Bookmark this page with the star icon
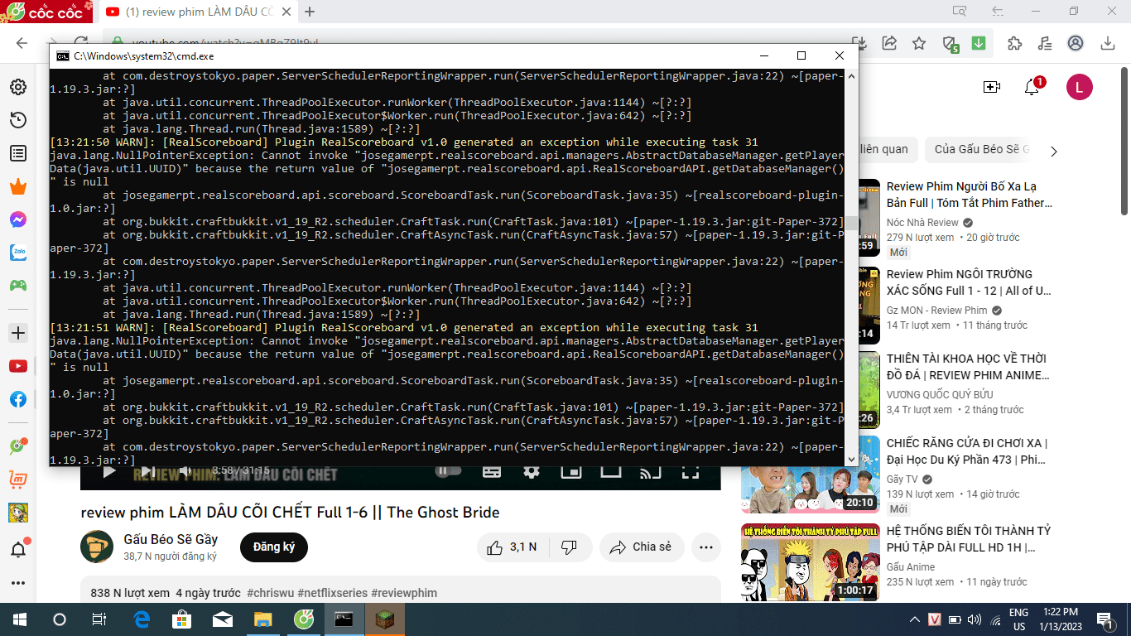Screen dimensions: 1131x636 (919, 43)
